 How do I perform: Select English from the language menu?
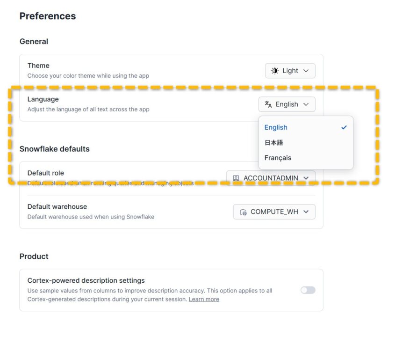276,127
